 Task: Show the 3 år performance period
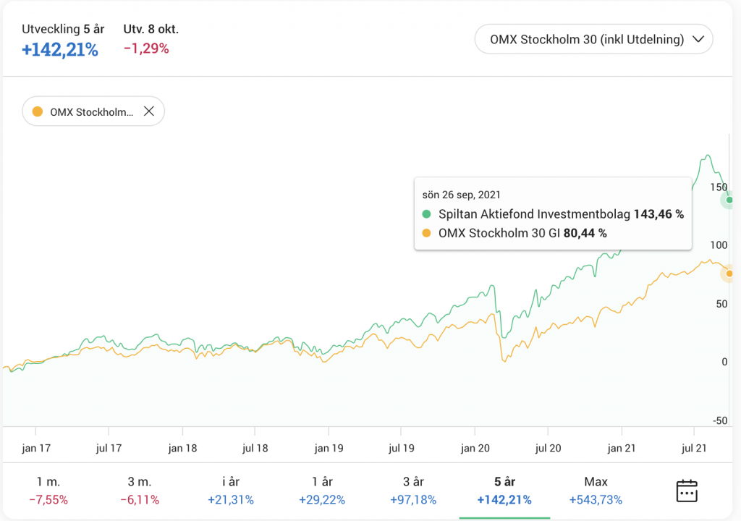[413, 490]
